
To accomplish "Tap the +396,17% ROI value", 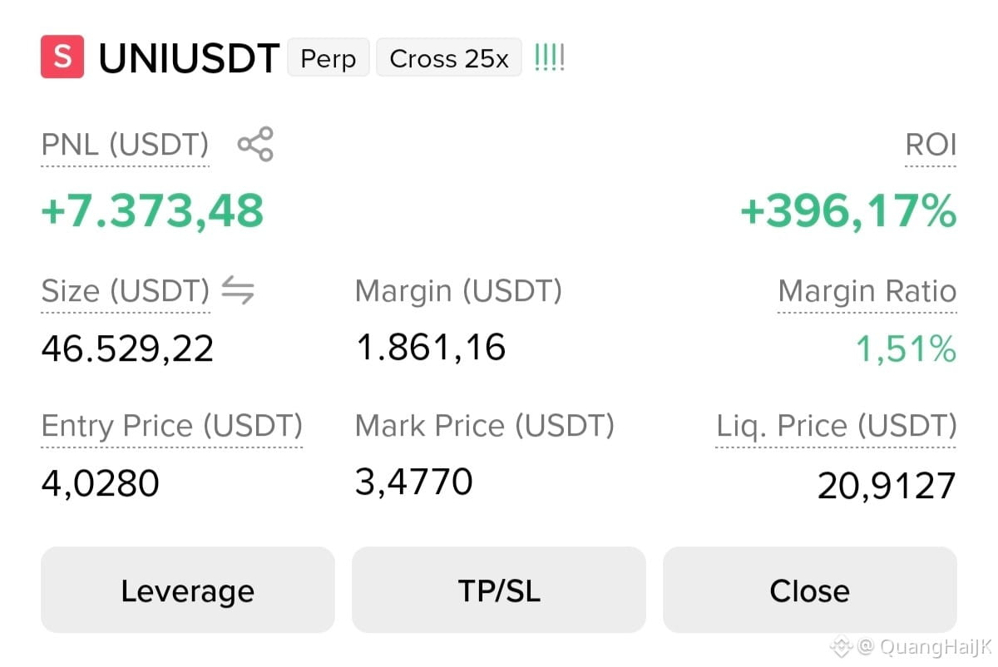I will coord(848,210).
